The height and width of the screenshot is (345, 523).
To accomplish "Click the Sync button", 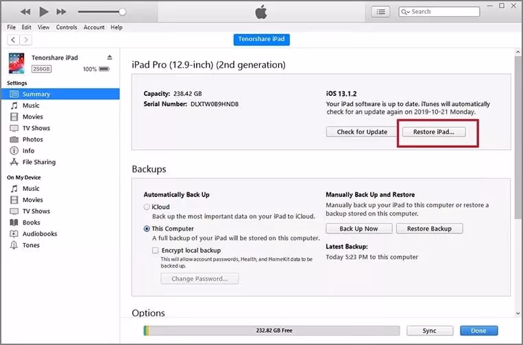I will click(x=430, y=331).
